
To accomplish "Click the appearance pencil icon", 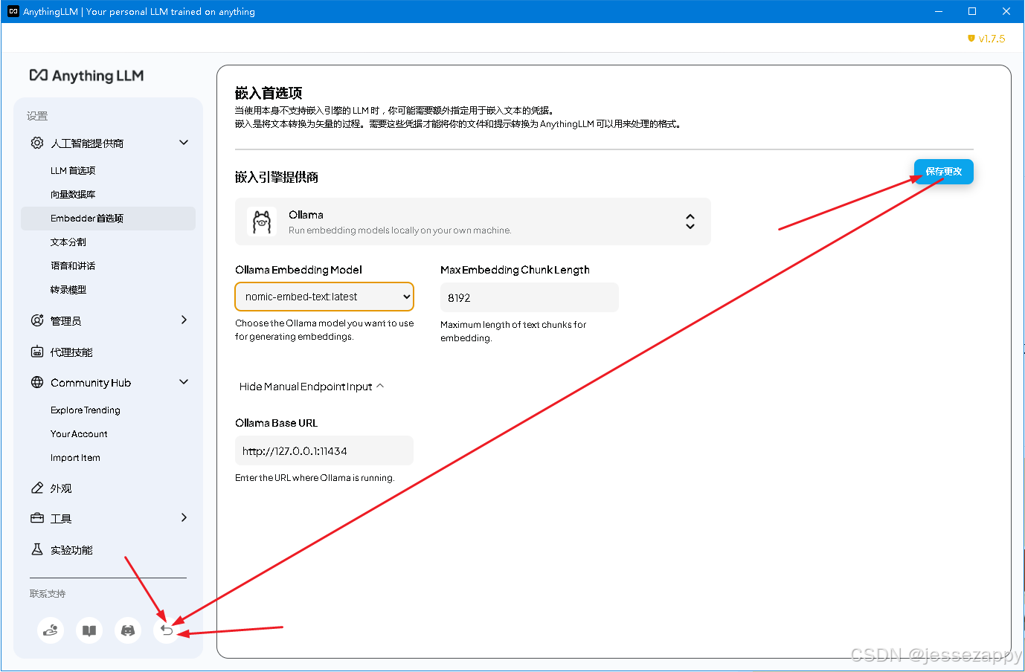I will (37, 488).
